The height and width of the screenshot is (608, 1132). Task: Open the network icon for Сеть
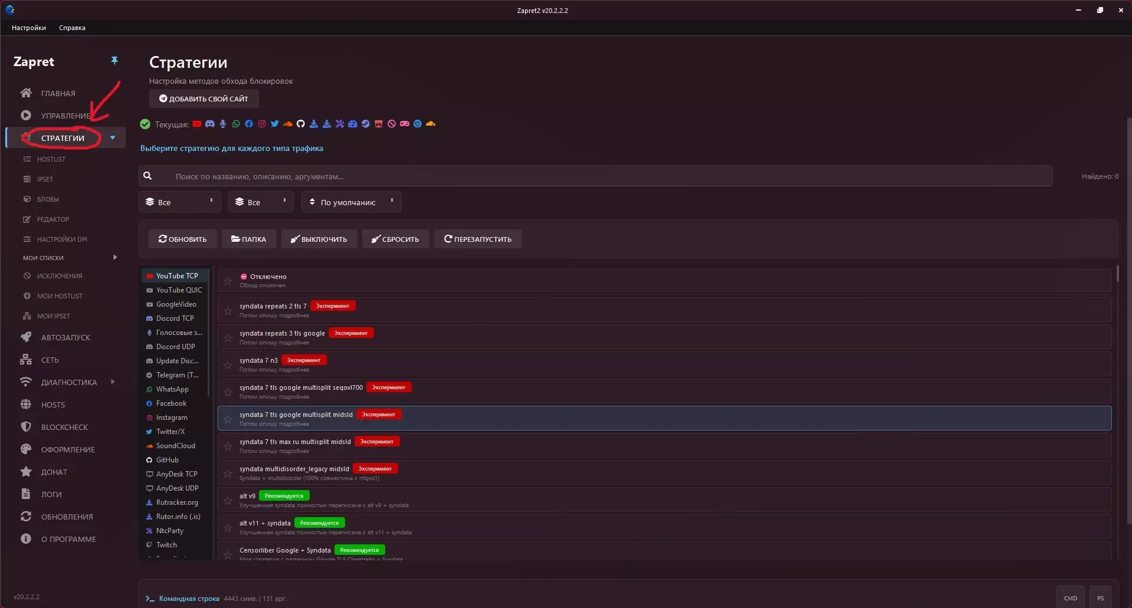point(26,359)
